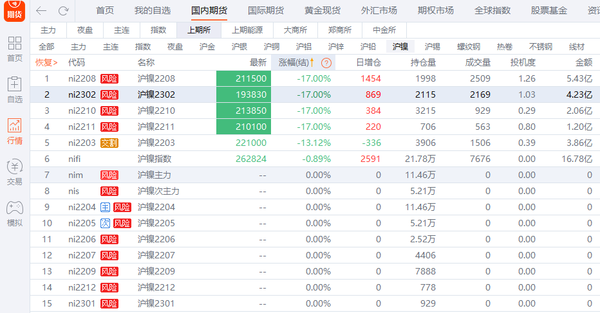600x313 pixels.
Task: Click the 交割 badge on ni2203 row
Action: pos(109,143)
